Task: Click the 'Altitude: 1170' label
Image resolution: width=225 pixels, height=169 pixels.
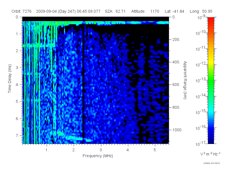Action: pos(145,11)
